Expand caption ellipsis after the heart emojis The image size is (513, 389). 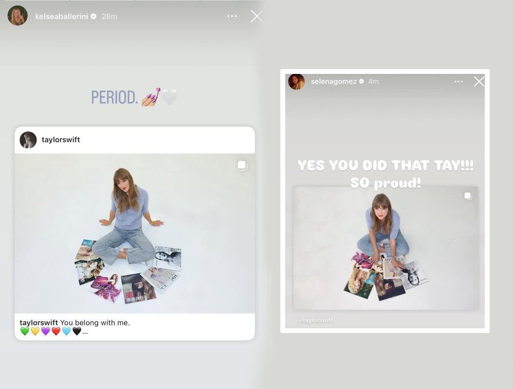85,332
